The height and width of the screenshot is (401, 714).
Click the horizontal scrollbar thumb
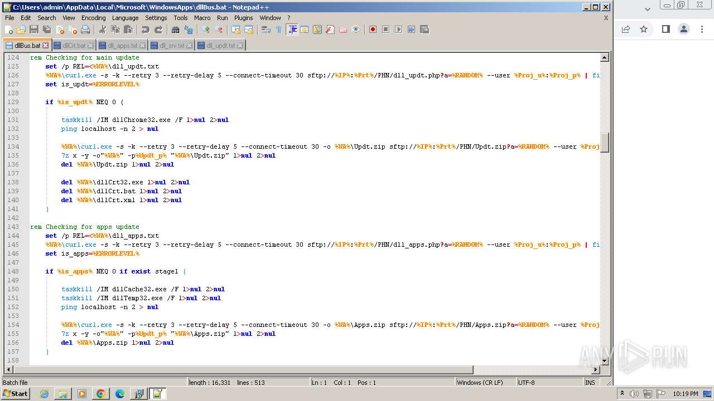(x=243, y=370)
